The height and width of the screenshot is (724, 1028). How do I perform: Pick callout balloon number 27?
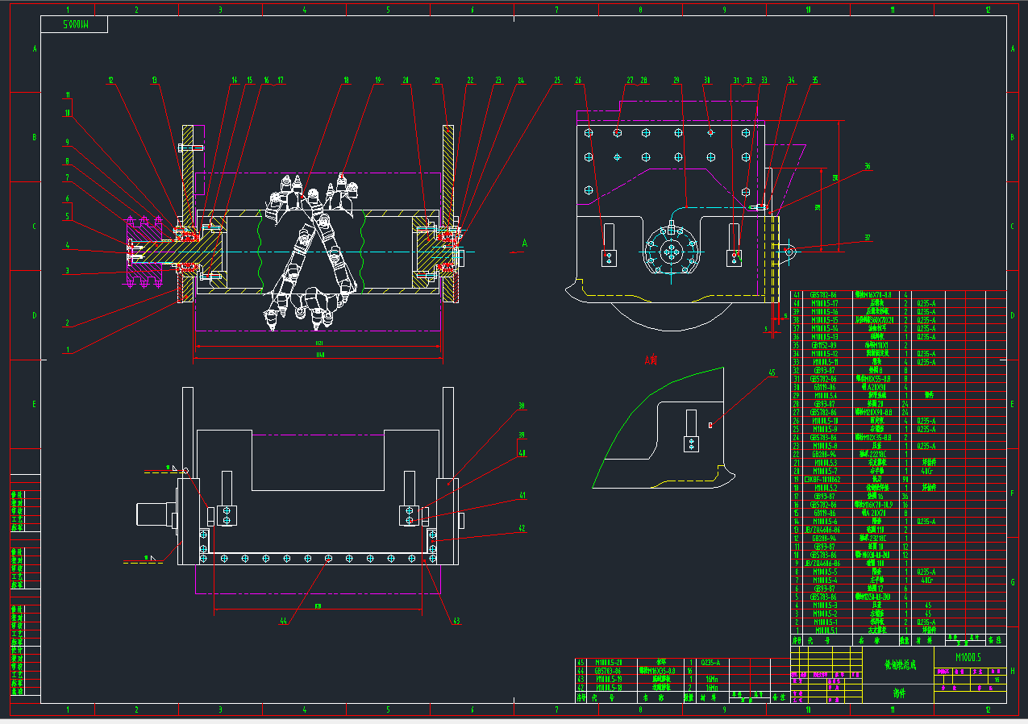pyautogui.click(x=631, y=80)
